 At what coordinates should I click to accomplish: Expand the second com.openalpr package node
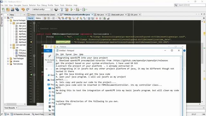coord(11,45)
